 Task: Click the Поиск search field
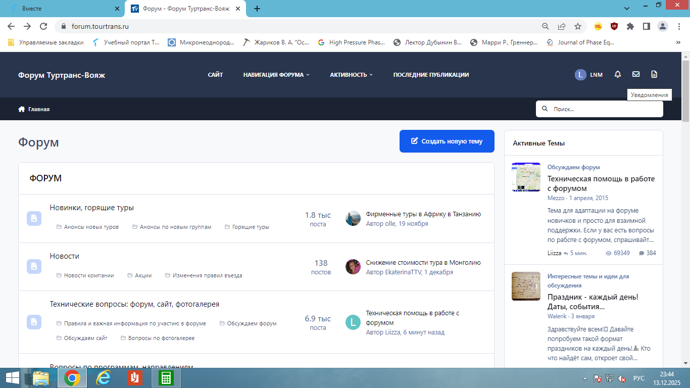coord(604,109)
